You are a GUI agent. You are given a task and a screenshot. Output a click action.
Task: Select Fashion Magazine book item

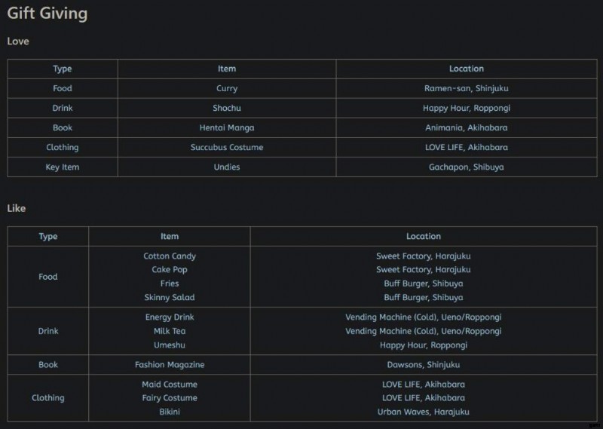click(x=170, y=365)
